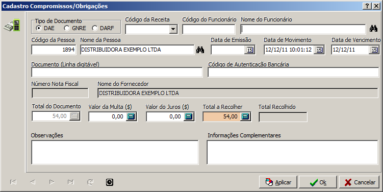Click the Nome da Pessoa field
This screenshot has width=383, height=192.
tap(137, 50)
